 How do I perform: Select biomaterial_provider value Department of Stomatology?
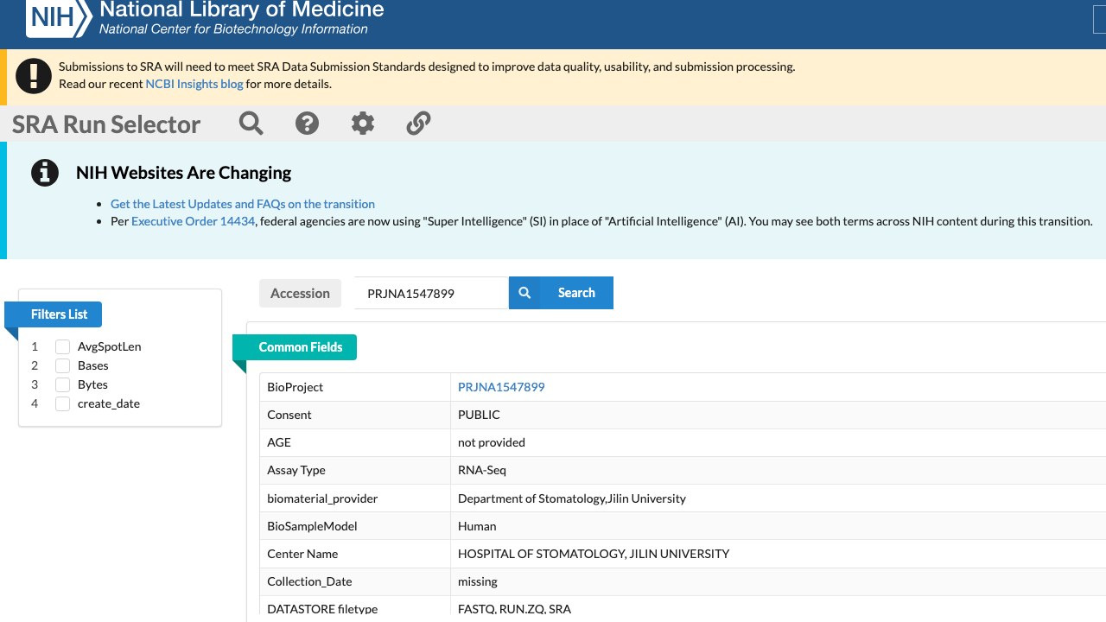point(572,498)
